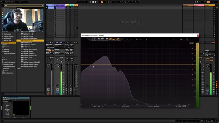Click the Tap tempo button
Viewport: 219px width, 123px height.
pos(2,2)
